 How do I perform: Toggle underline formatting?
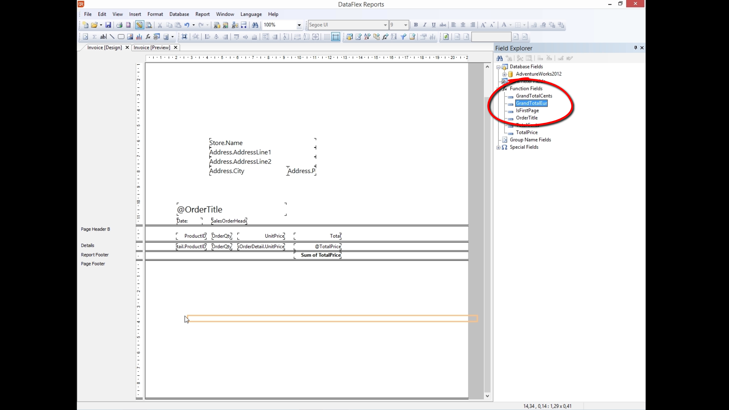tap(434, 25)
